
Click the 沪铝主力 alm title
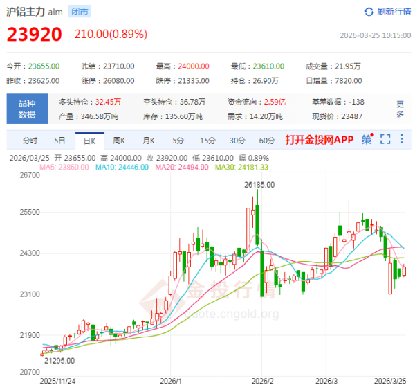click(x=35, y=12)
